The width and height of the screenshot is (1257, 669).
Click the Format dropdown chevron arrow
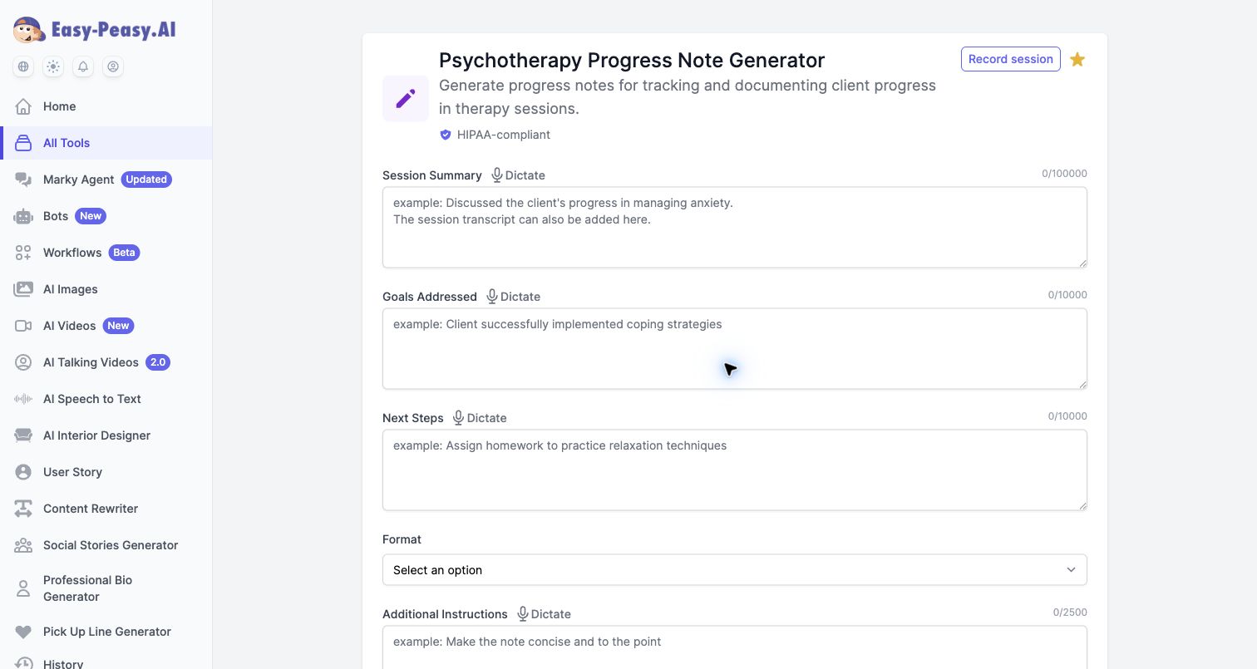[1071, 570]
